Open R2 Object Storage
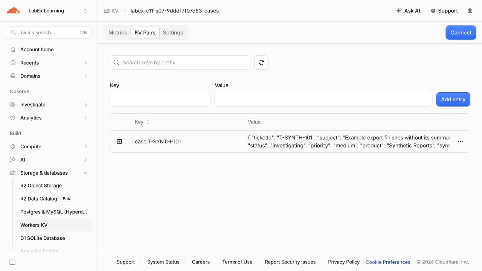This screenshot has width=482, height=271. (41, 186)
